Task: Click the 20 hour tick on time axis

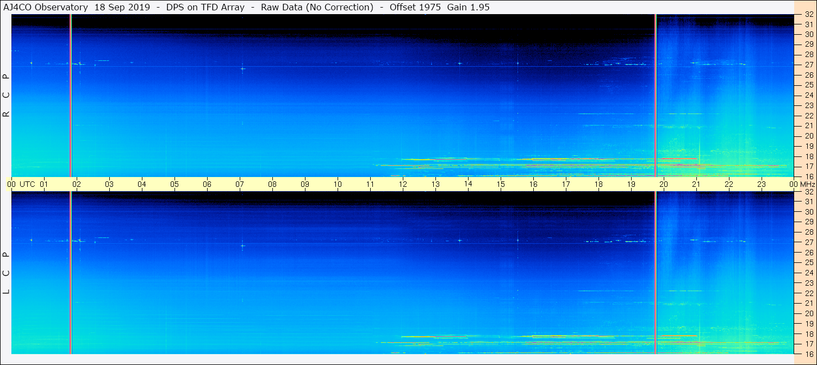Action: click(664, 184)
